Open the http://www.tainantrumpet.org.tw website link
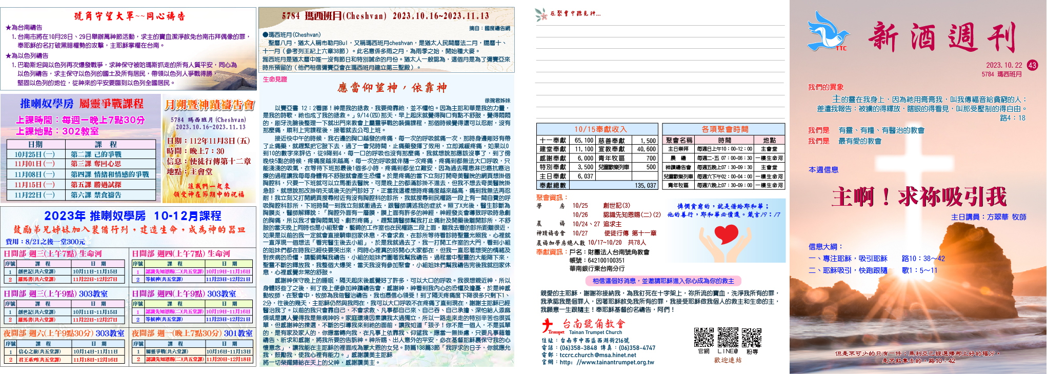The height and width of the screenshot is (374, 1047). [x=607, y=362]
